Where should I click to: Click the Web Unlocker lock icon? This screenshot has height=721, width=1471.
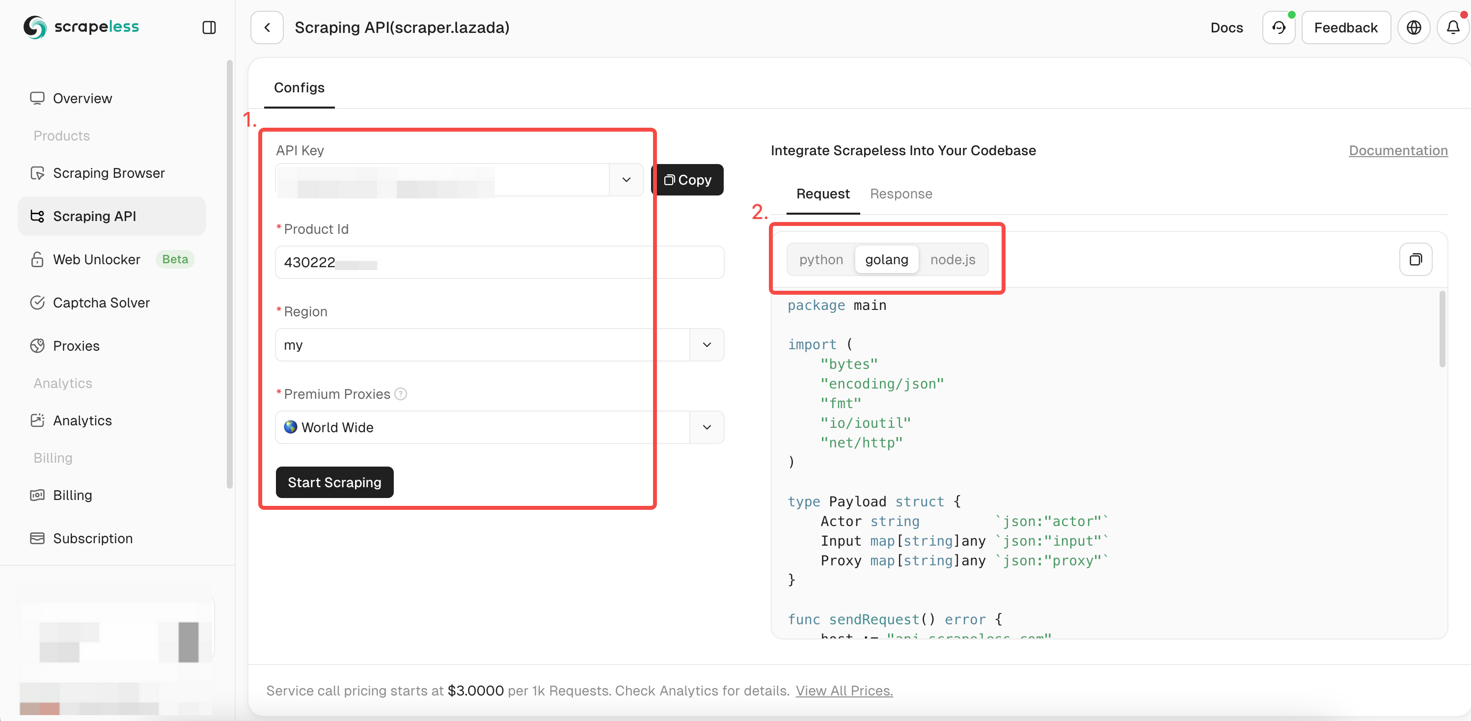pos(37,259)
